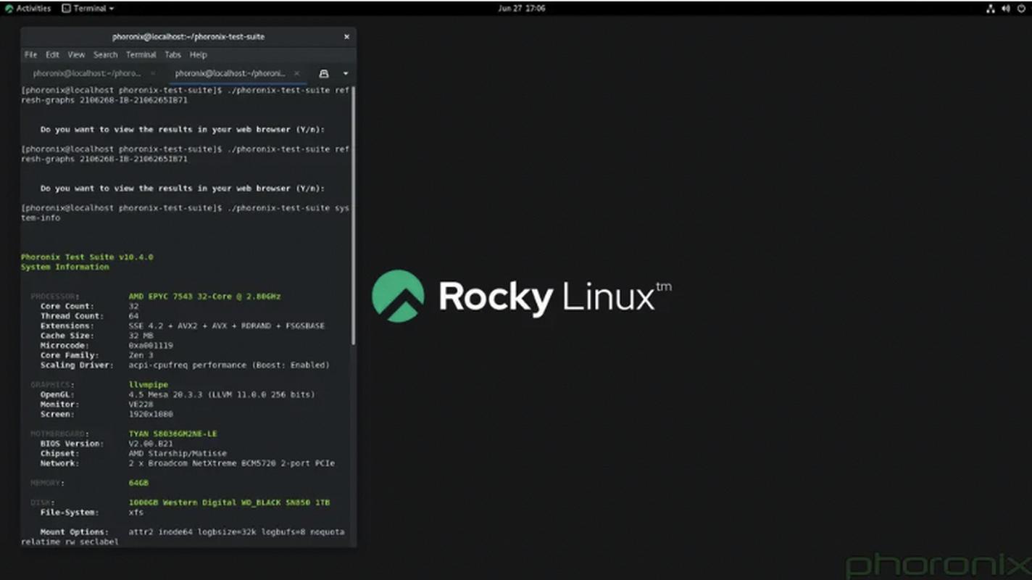Open the Tabs menu
The image size is (1032, 580).
tap(172, 54)
